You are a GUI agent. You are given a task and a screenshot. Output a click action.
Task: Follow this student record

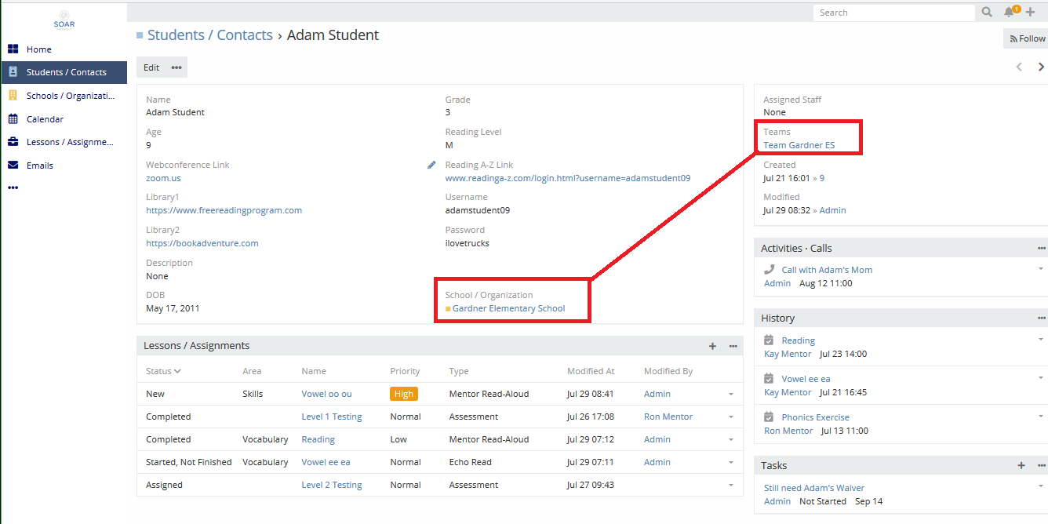(1027, 38)
